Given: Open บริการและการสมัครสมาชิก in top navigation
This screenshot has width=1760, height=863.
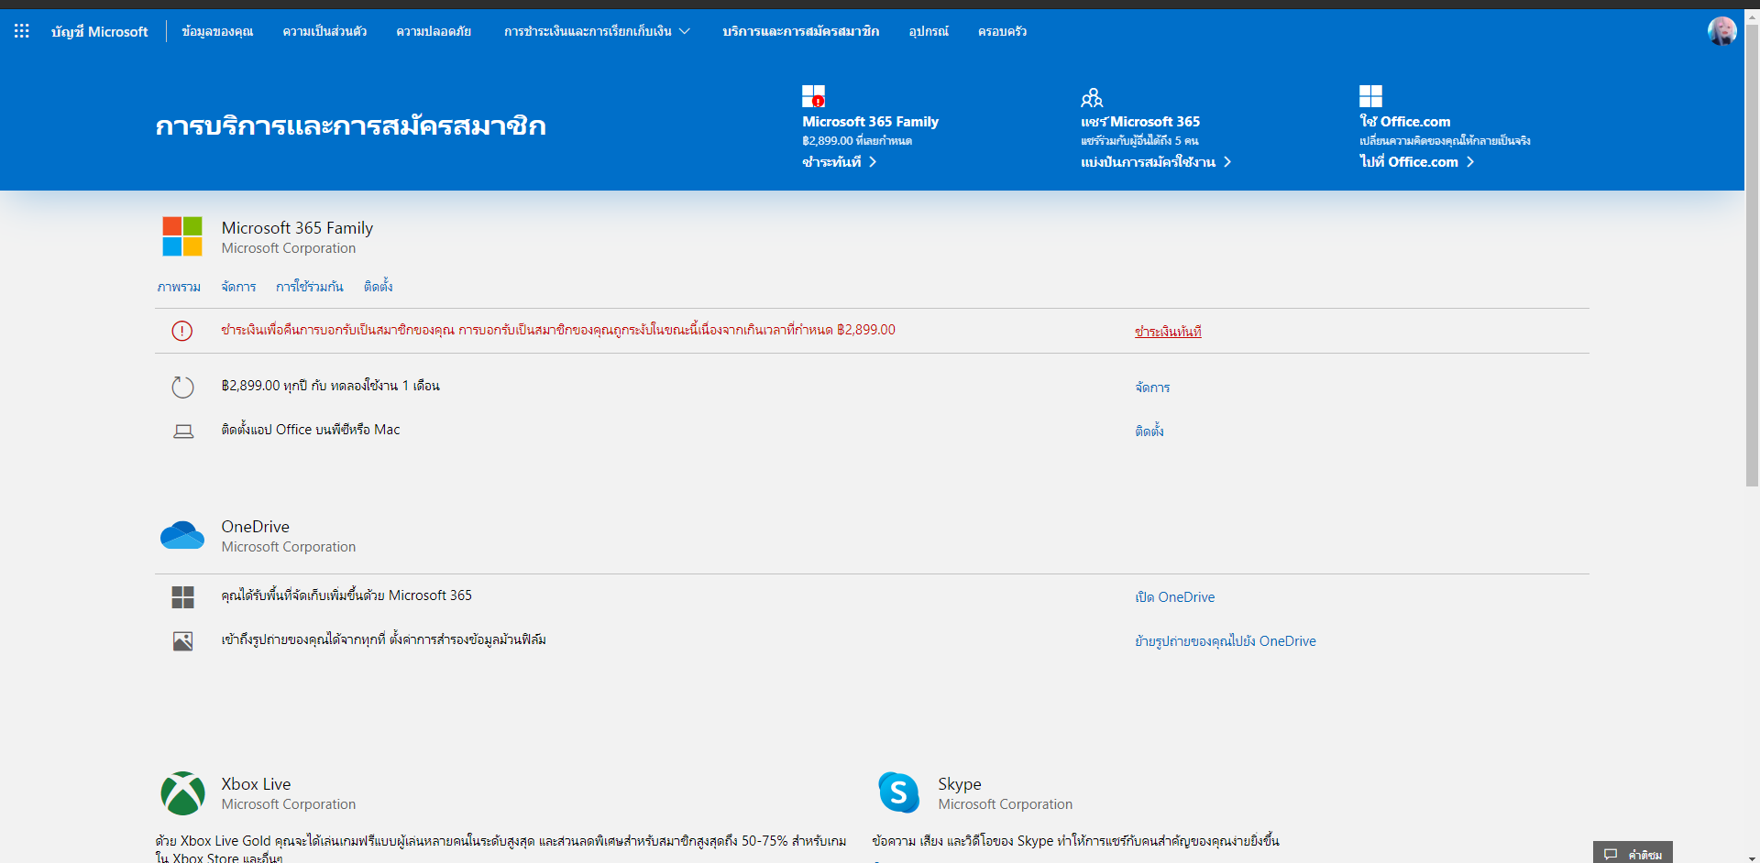Looking at the screenshot, I should [x=800, y=31].
